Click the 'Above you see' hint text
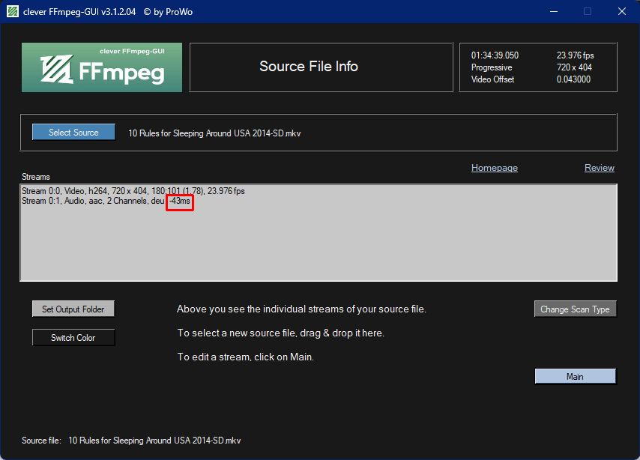This screenshot has height=460, width=640. tap(301, 309)
